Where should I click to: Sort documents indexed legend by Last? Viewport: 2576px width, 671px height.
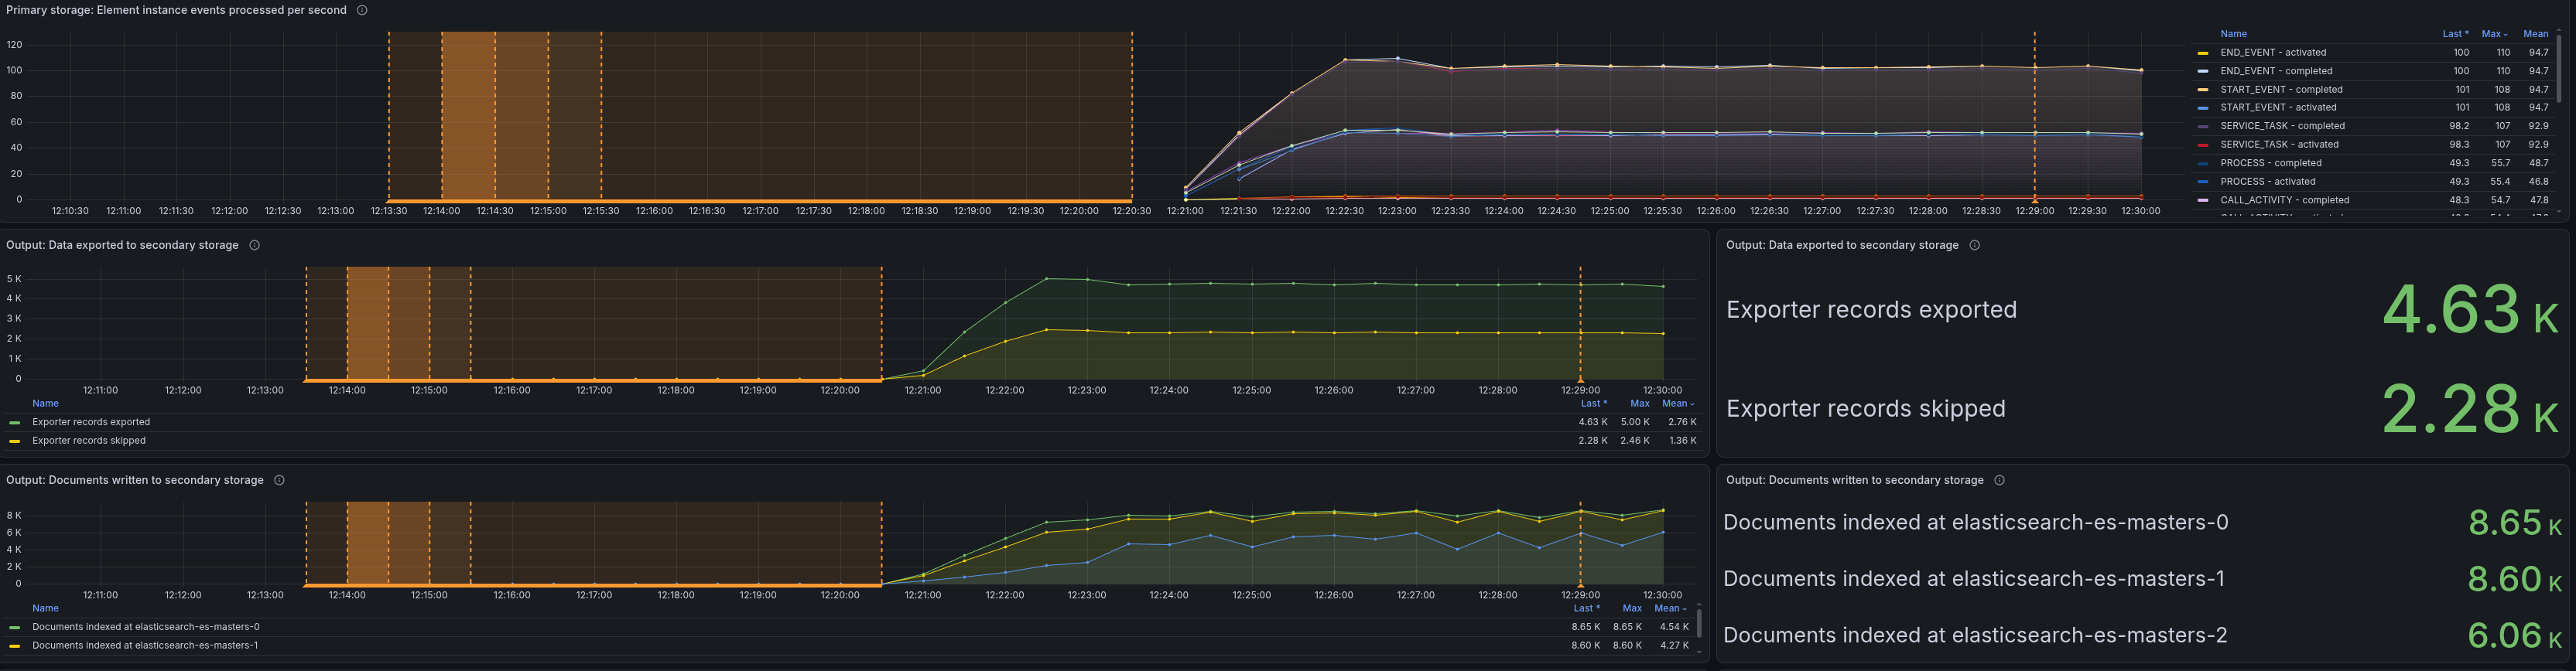[x=1587, y=608]
